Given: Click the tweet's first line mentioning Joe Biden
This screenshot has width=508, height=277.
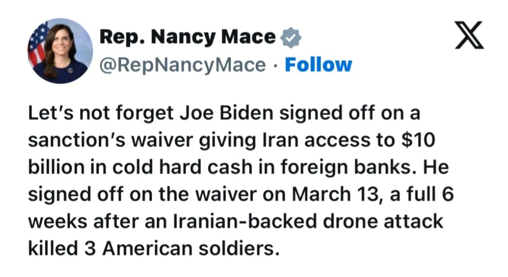Looking at the screenshot, I should coord(224,114).
